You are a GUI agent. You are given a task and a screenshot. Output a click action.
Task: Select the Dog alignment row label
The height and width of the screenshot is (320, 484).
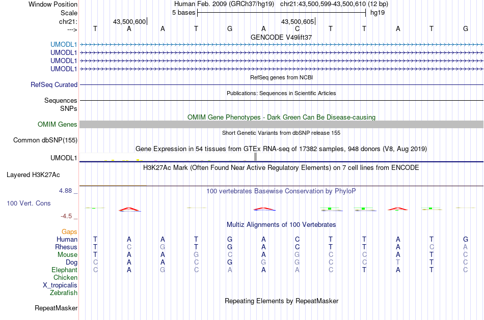(x=71, y=263)
